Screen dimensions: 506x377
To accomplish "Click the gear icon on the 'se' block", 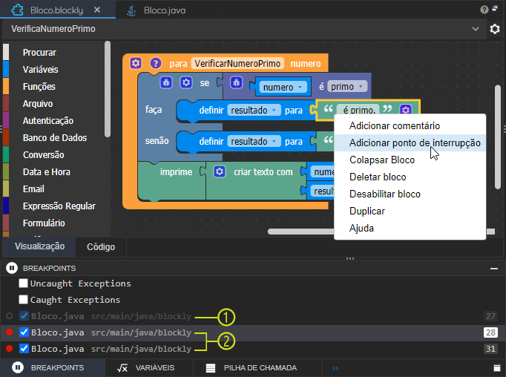I will coord(186,82).
